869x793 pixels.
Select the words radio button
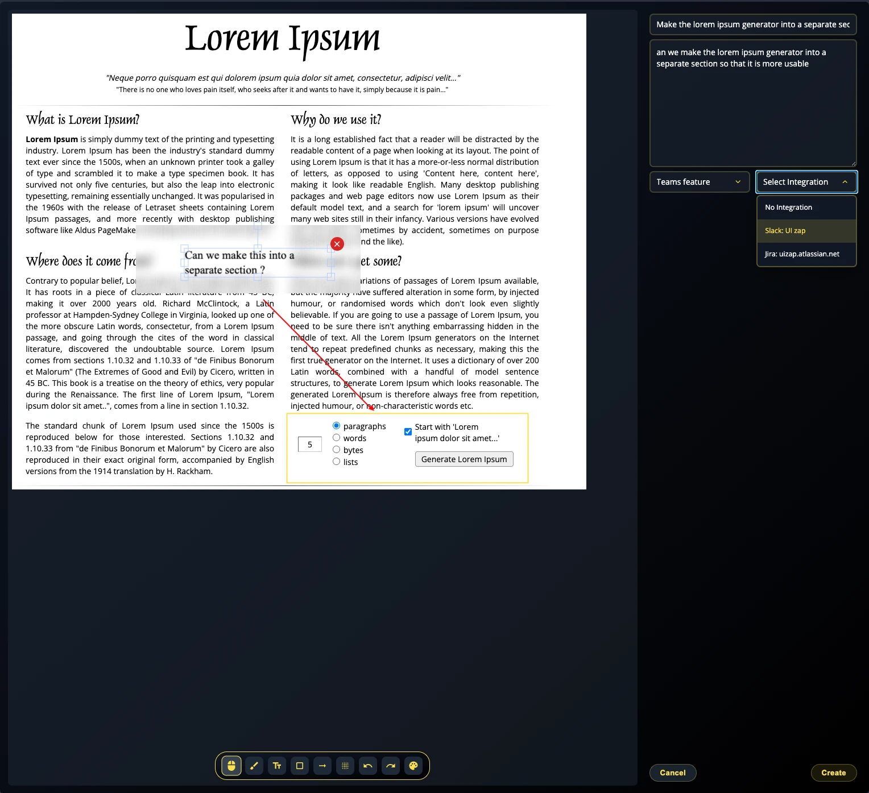(x=337, y=438)
